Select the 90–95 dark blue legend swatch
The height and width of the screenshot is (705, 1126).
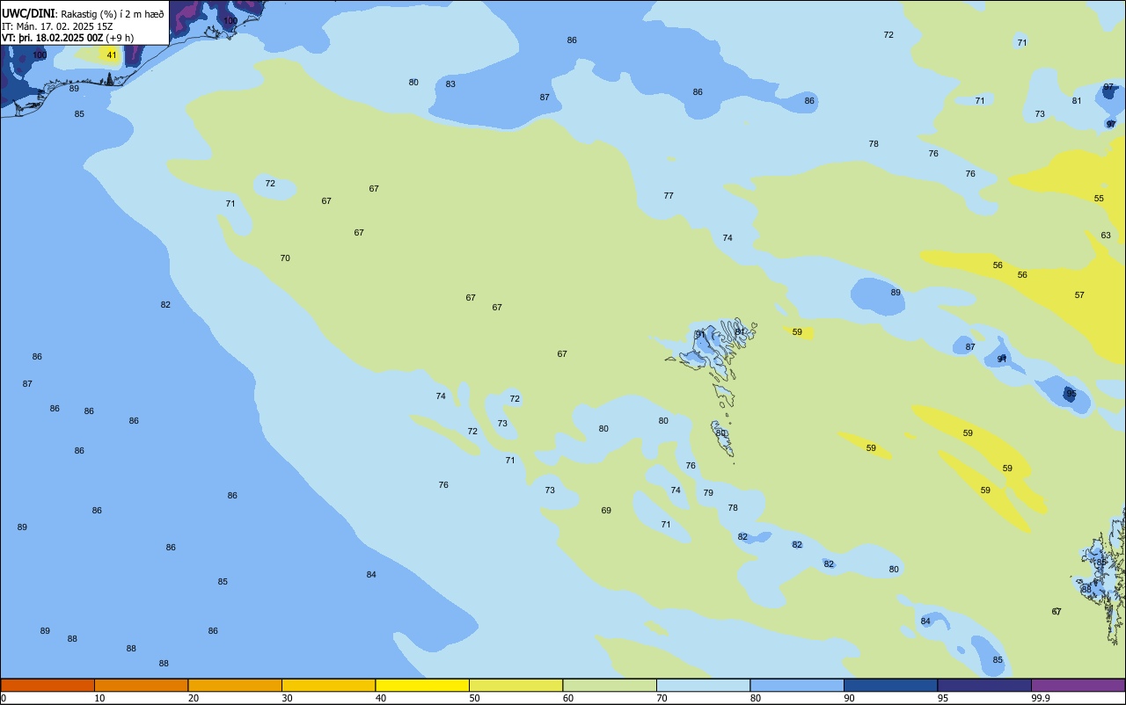tap(890, 685)
